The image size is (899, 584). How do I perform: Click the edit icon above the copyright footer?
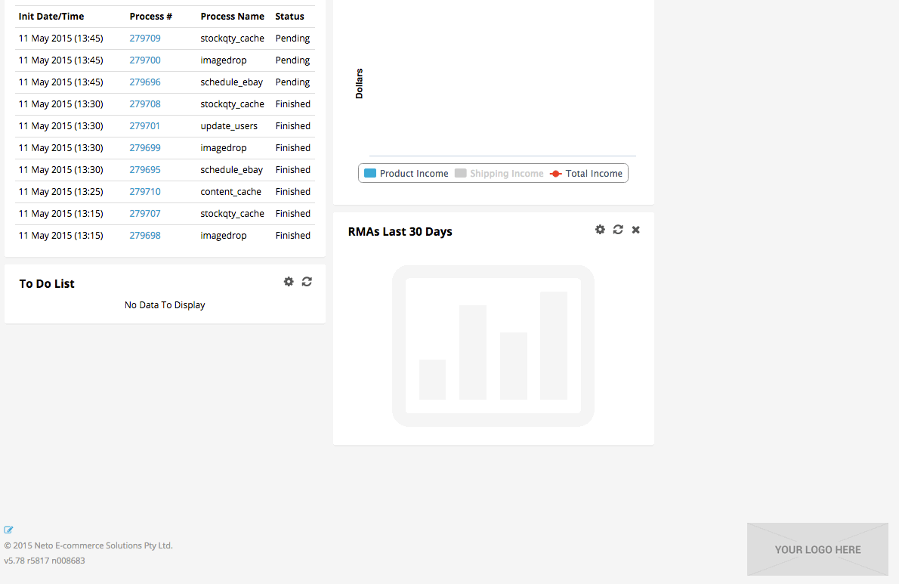point(8,530)
